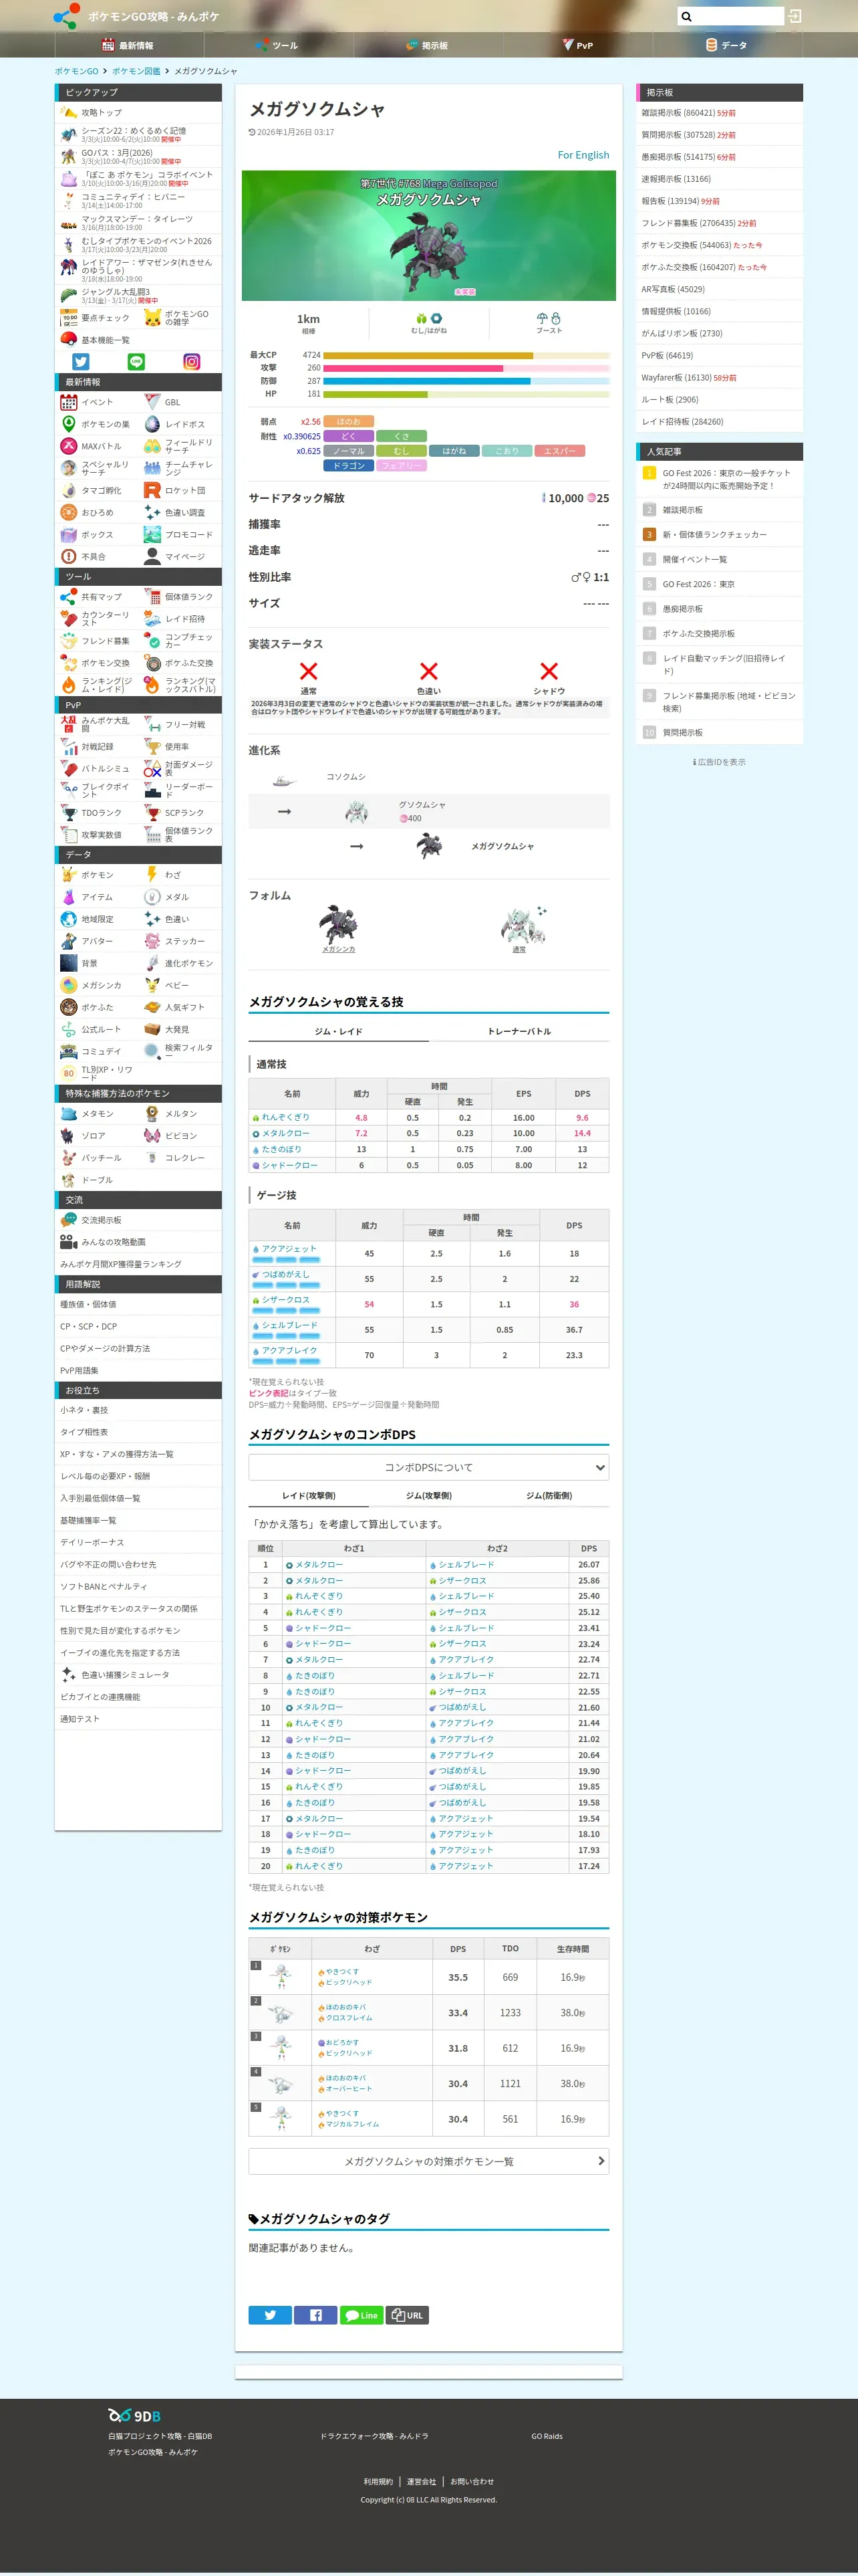Share page via the Line button
The width and height of the screenshot is (858, 2576).
pos(362,2315)
